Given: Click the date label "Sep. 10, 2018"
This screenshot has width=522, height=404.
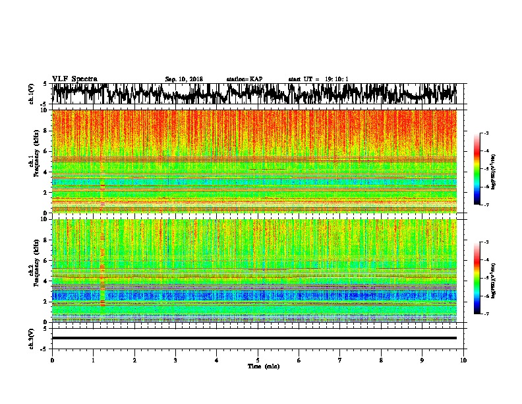Looking at the screenshot, I should click(184, 79).
